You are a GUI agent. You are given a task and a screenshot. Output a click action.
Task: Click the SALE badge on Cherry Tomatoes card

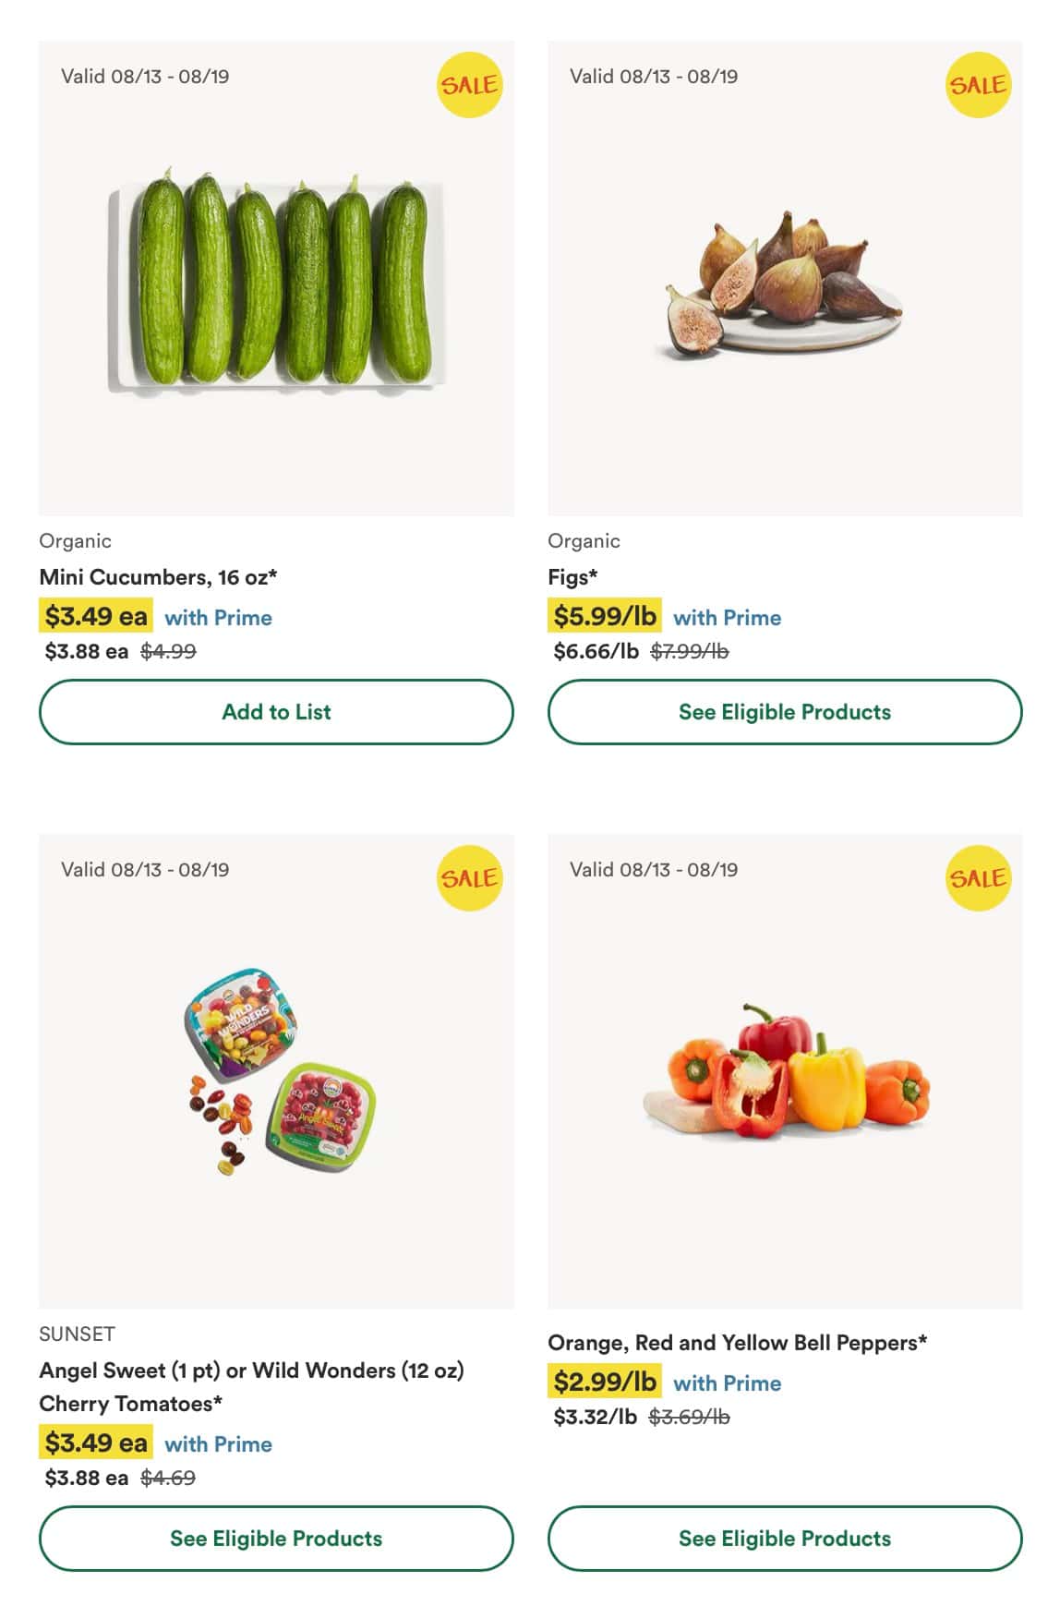469,878
